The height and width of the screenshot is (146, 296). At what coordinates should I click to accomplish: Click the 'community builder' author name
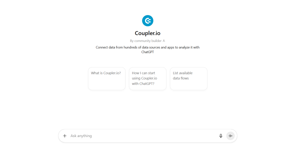(148, 41)
